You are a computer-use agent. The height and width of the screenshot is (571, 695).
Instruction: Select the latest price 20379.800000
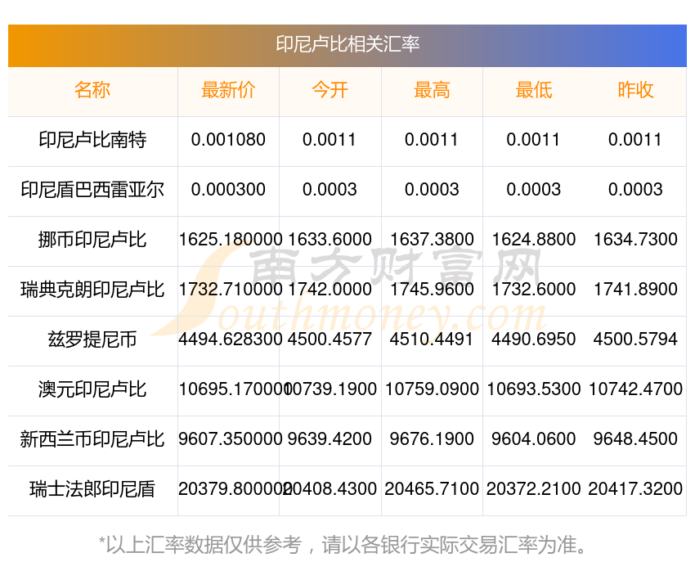(234, 489)
